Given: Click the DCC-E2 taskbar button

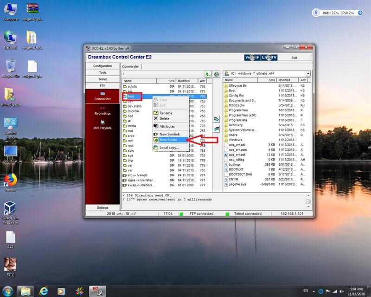Looking at the screenshot, I should click(97, 291).
